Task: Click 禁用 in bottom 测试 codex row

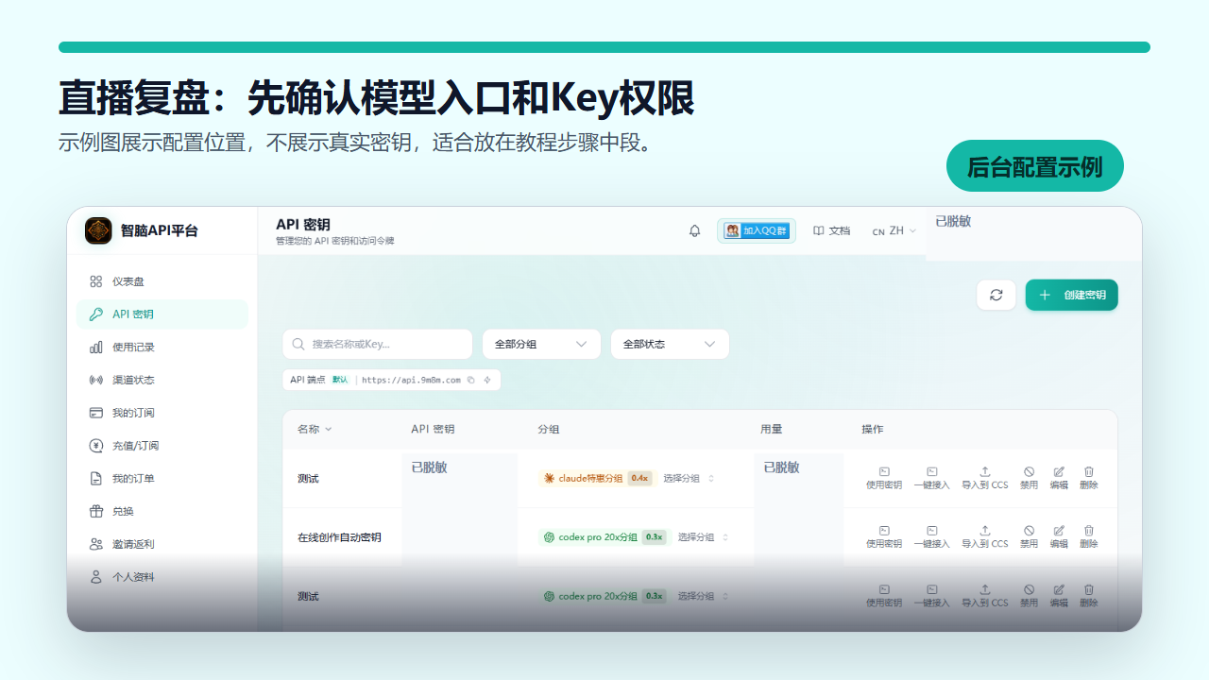Action: pos(1029,595)
